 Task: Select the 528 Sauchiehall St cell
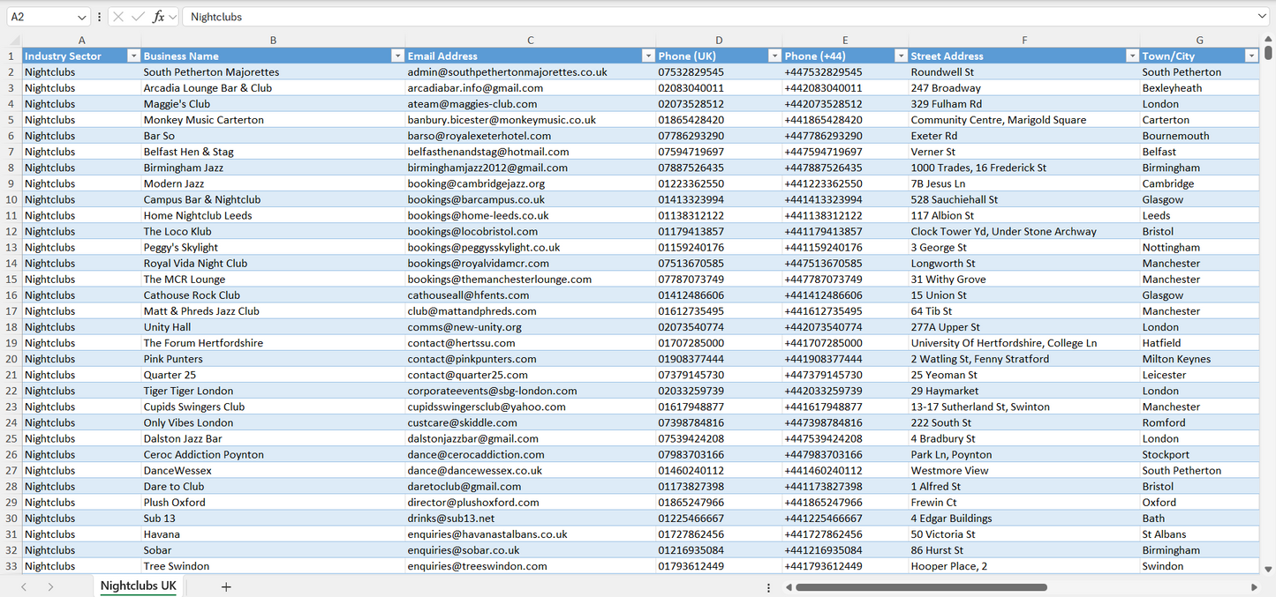[1024, 199]
